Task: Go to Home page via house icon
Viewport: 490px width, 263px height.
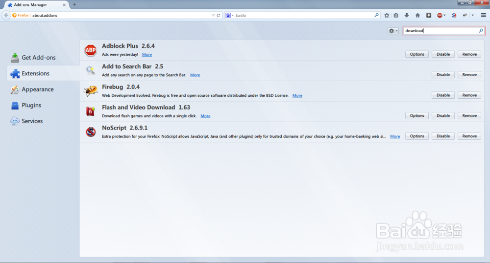Action: [x=417, y=15]
